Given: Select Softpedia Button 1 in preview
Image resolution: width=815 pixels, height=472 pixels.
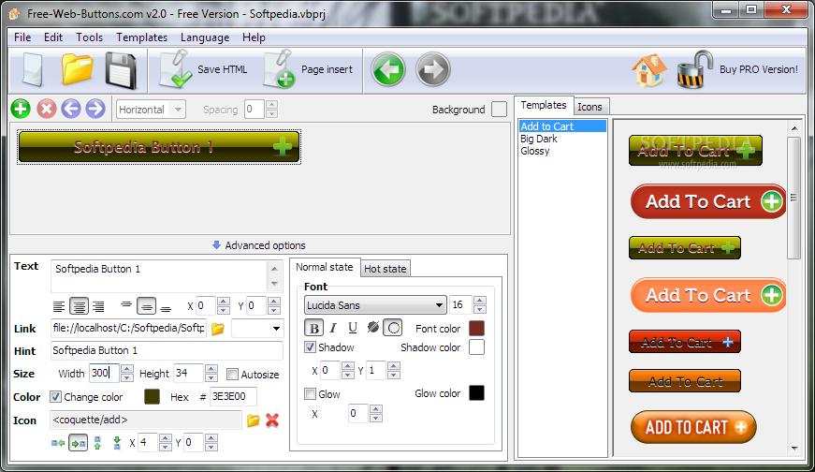Looking at the screenshot, I should [x=158, y=147].
